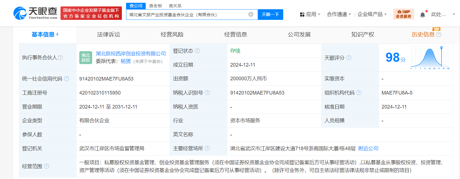This screenshot has width=460, height=179.
Task: Click the apps grid icon
Action: click(302, 14)
